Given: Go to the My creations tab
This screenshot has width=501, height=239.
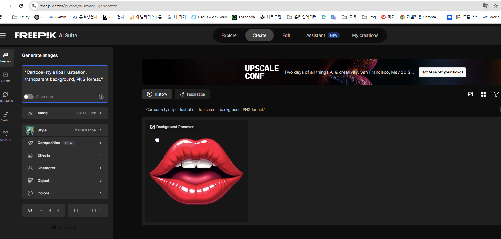Looking at the screenshot, I should tap(365, 35).
